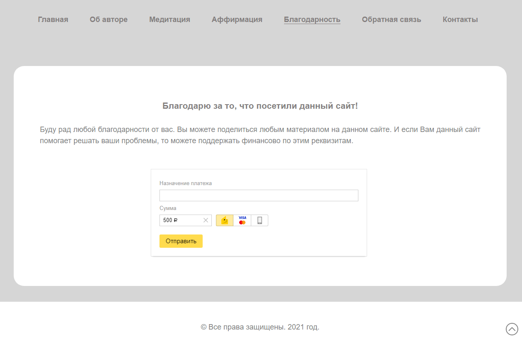Click the Все права защищены footer text
This screenshot has height=337, width=522.
(260, 327)
